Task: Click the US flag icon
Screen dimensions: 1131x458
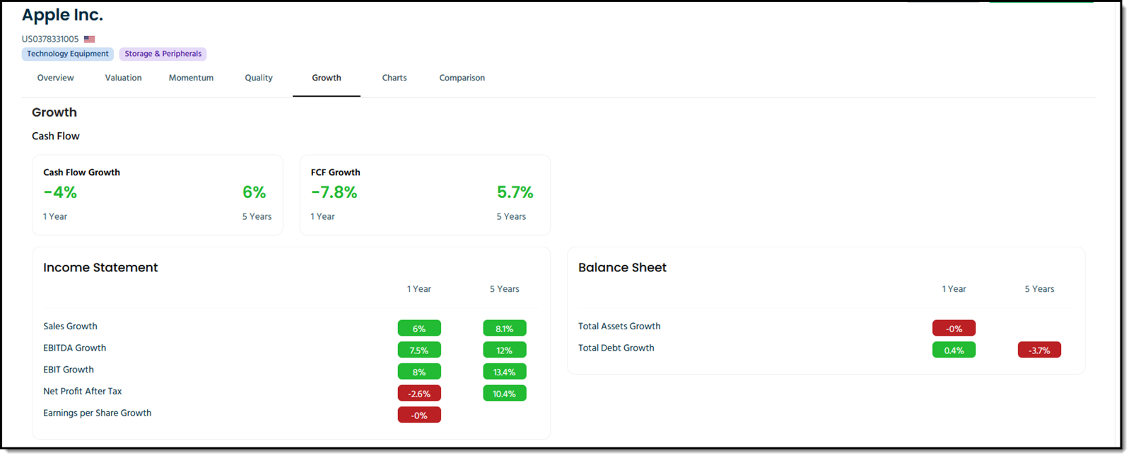Action: point(89,40)
